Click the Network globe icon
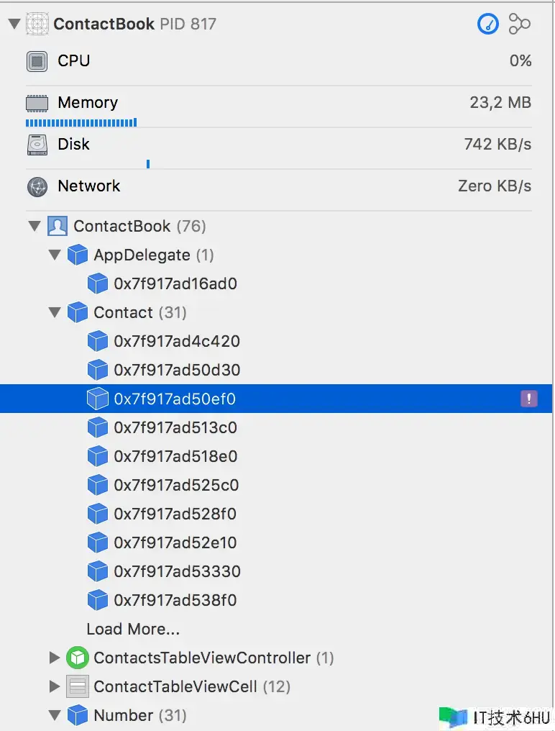The image size is (555, 731). coord(37,186)
